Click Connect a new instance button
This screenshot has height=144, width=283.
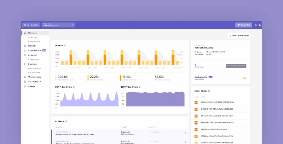[x=236, y=66]
